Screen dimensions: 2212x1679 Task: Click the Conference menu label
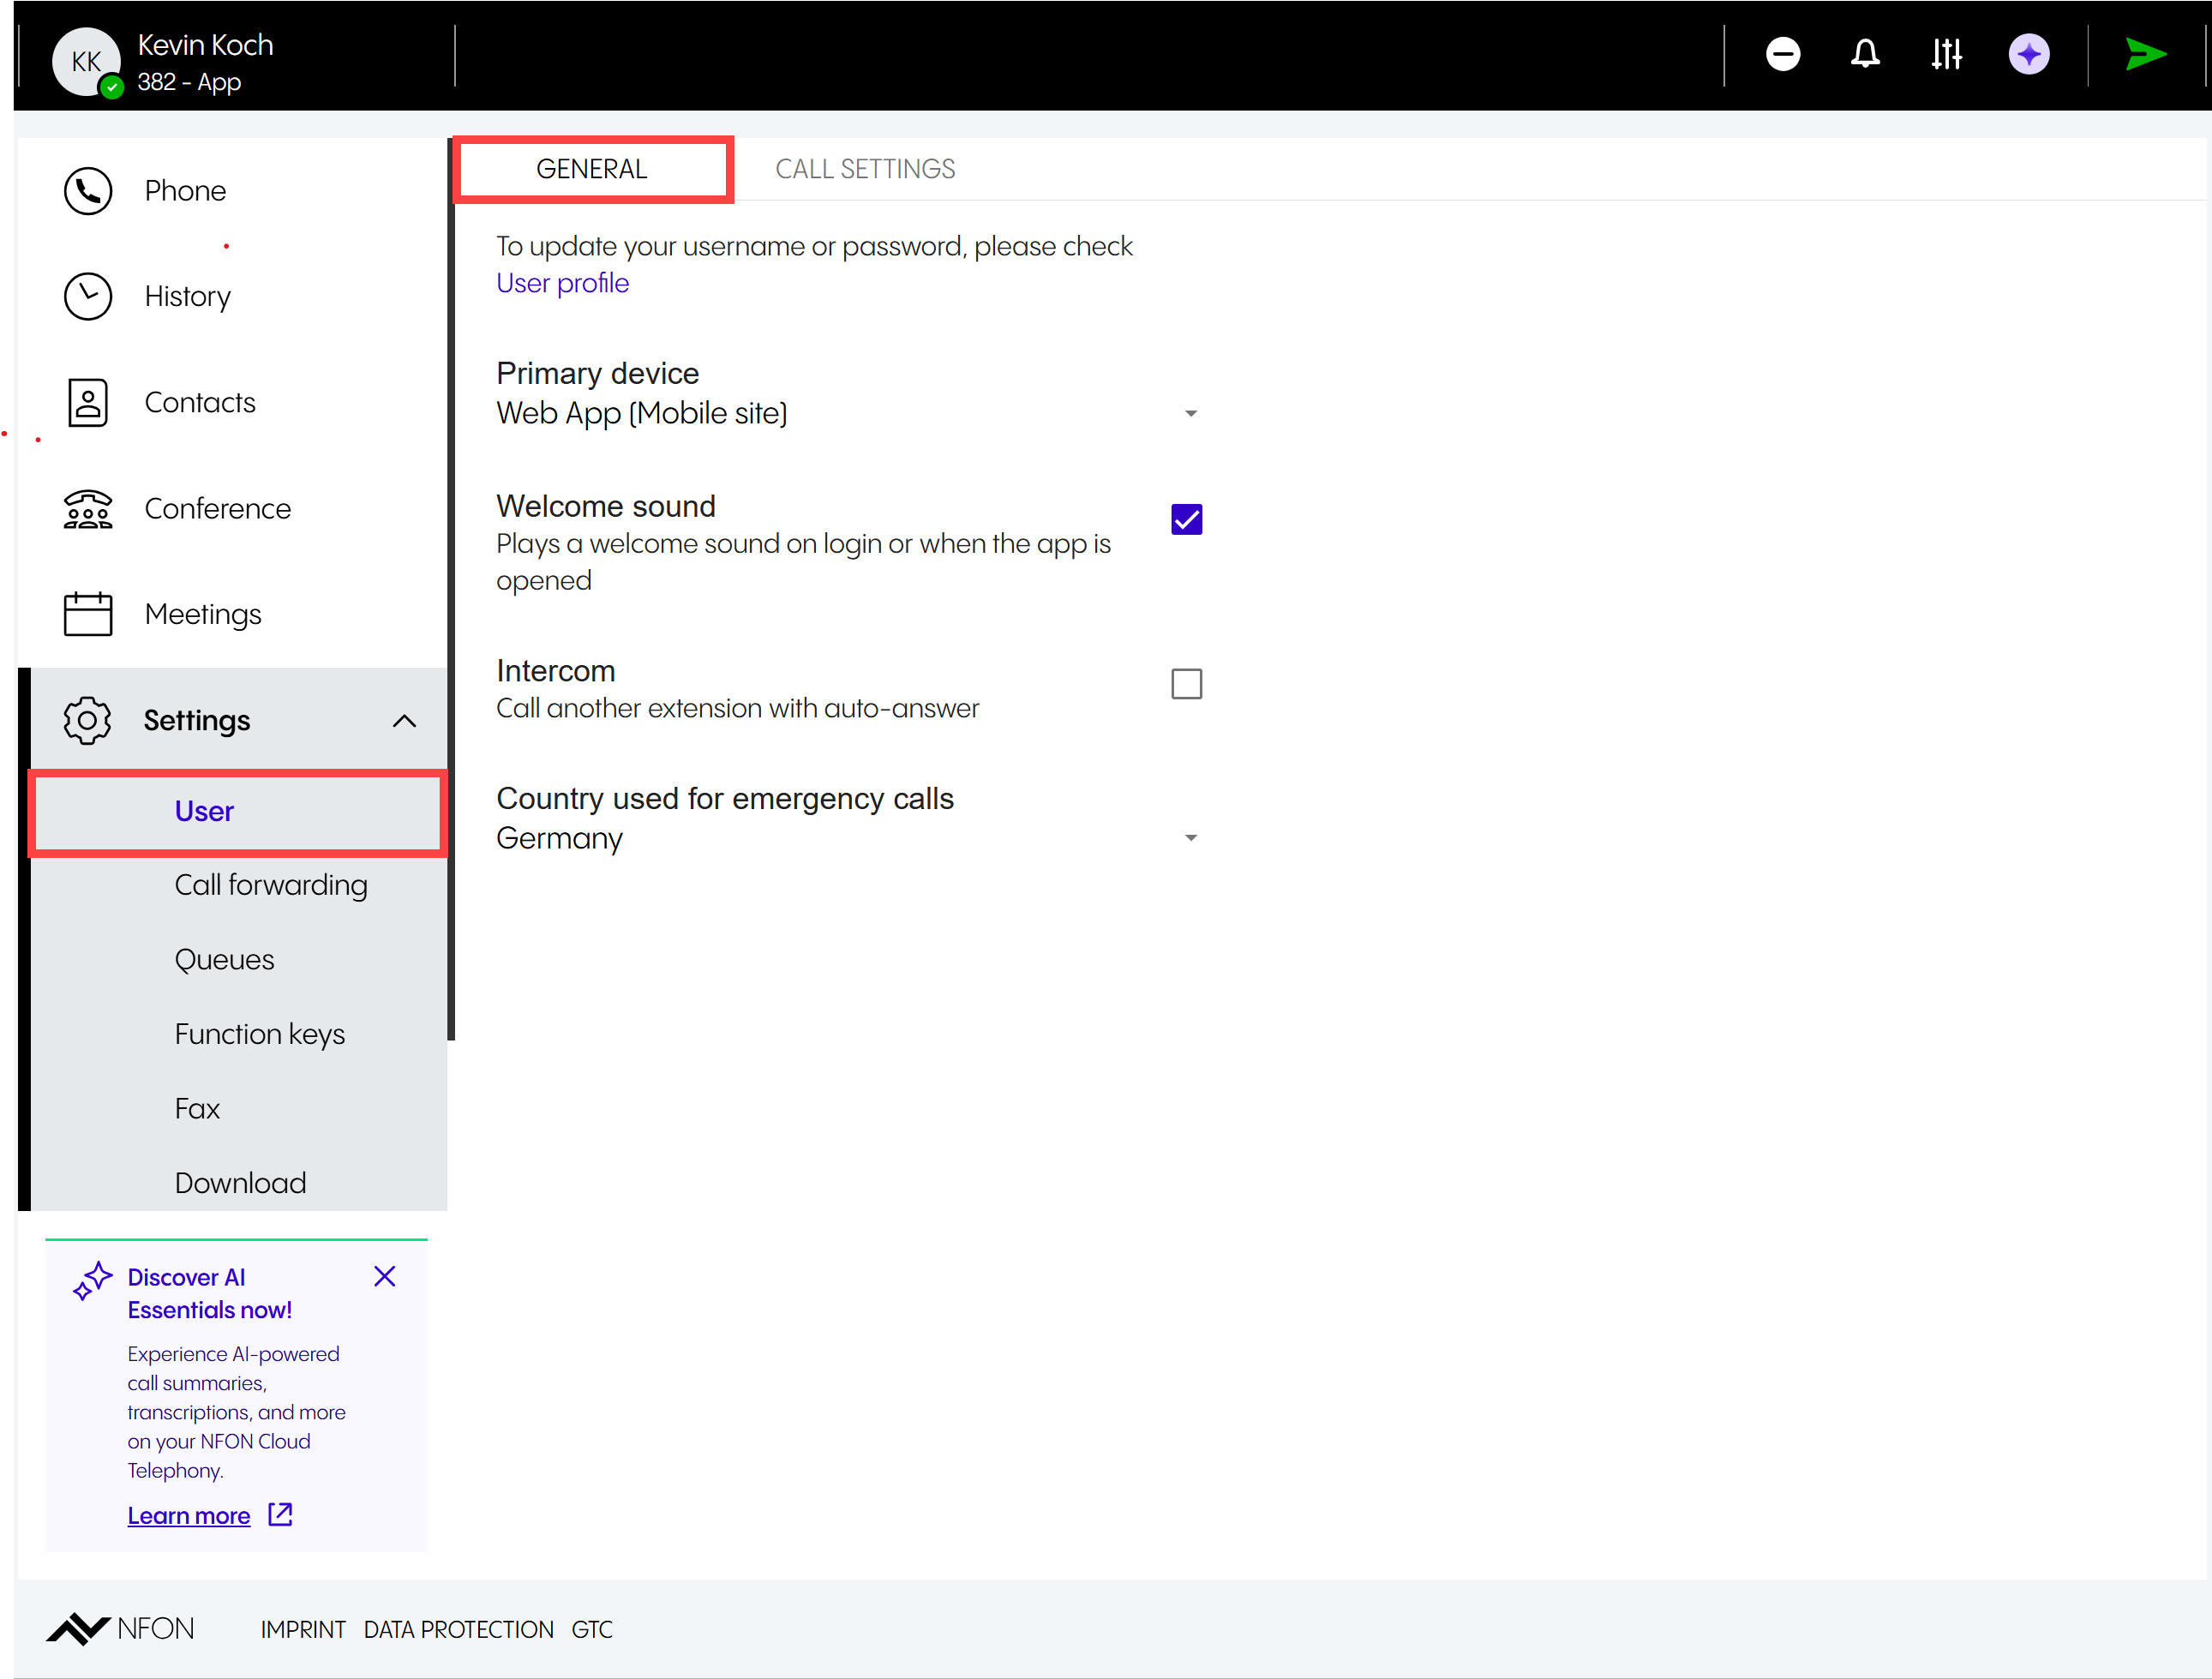[217, 509]
